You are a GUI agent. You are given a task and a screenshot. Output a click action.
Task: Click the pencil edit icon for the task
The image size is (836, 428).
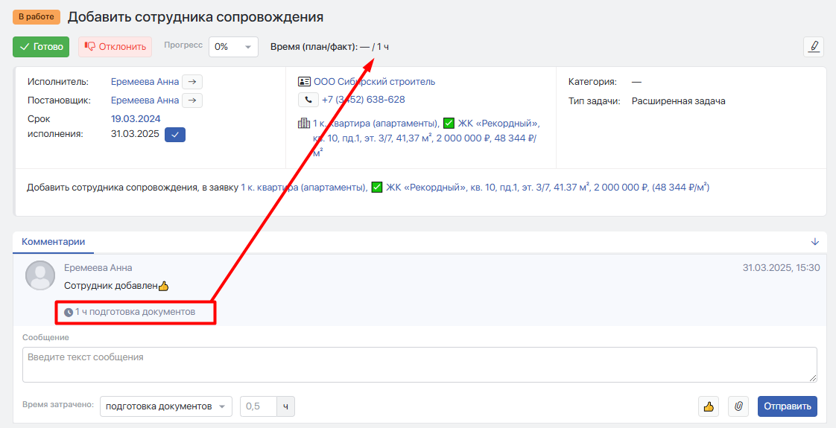814,46
